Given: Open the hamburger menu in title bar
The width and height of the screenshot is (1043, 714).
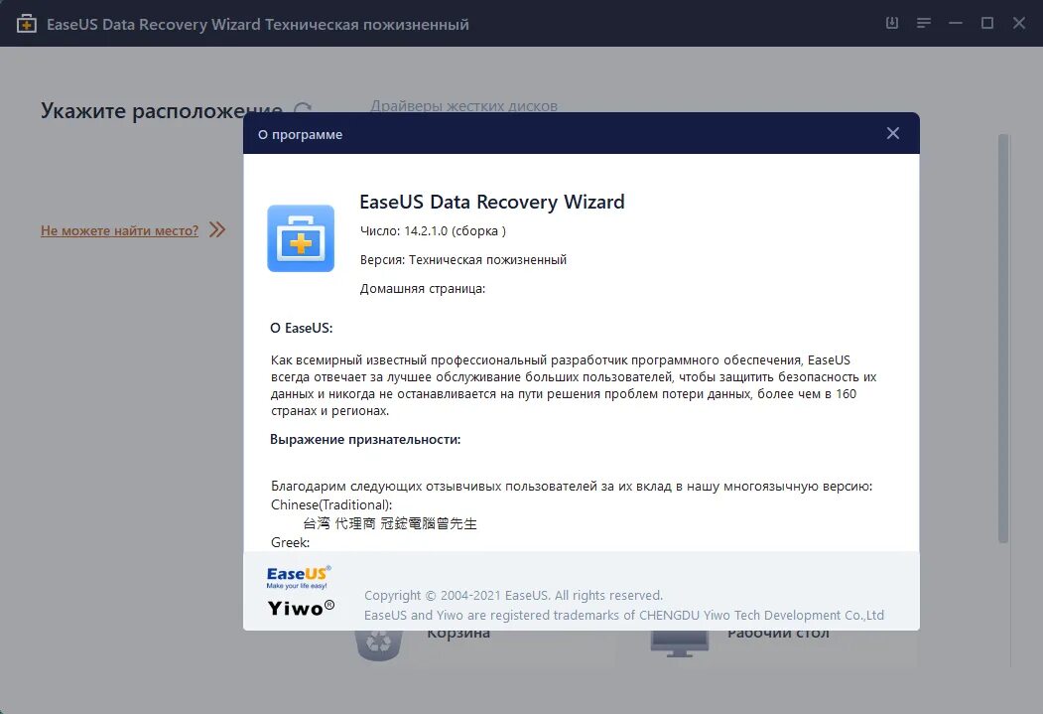Looking at the screenshot, I should 923,23.
